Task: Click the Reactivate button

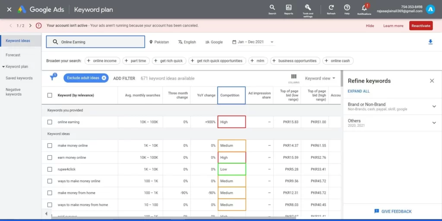Action: pos(421,26)
